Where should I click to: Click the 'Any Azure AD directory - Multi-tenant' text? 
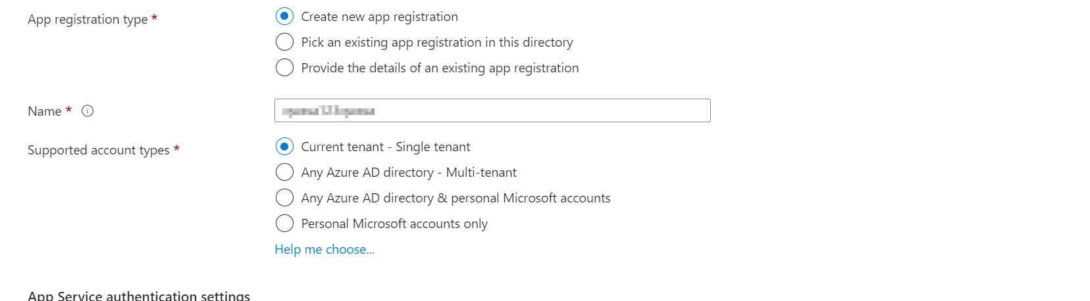[409, 172]
